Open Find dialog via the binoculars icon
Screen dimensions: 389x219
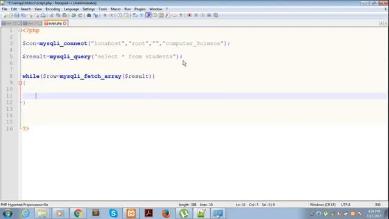pyautogui.click(x=89, y=15)
